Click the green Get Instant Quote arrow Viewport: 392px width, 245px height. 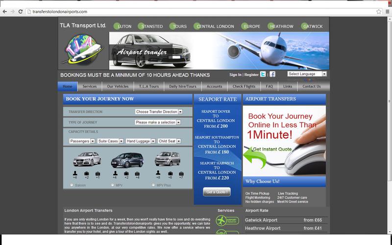coord(255,158)
